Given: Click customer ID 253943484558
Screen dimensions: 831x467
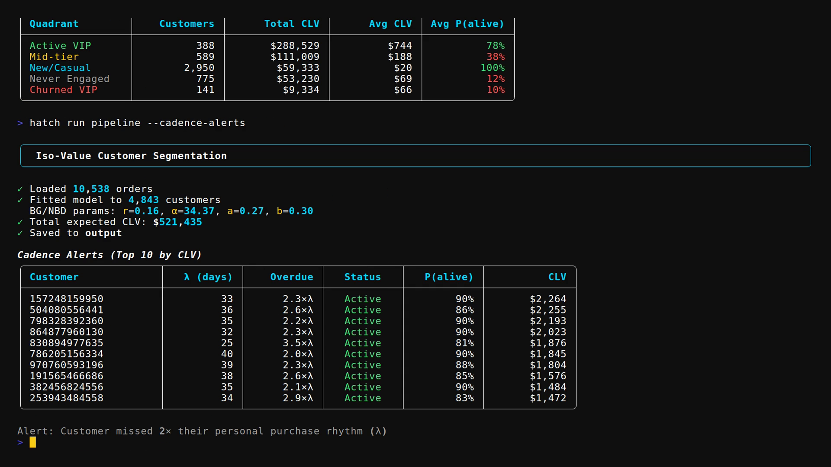Looking at the screenshot, I should [66, 398].
